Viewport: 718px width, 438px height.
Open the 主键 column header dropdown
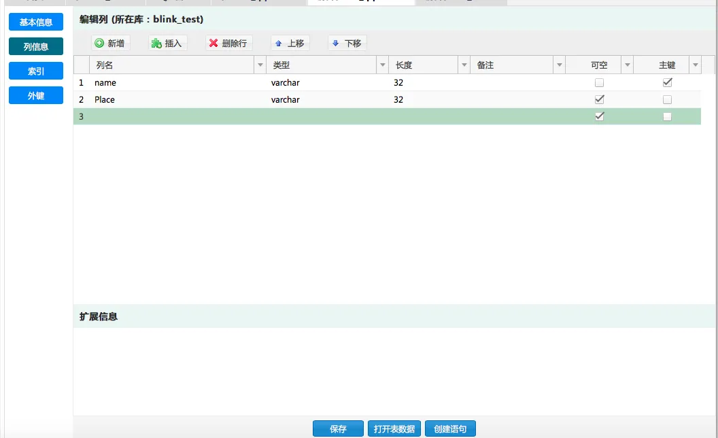point(695,65)
